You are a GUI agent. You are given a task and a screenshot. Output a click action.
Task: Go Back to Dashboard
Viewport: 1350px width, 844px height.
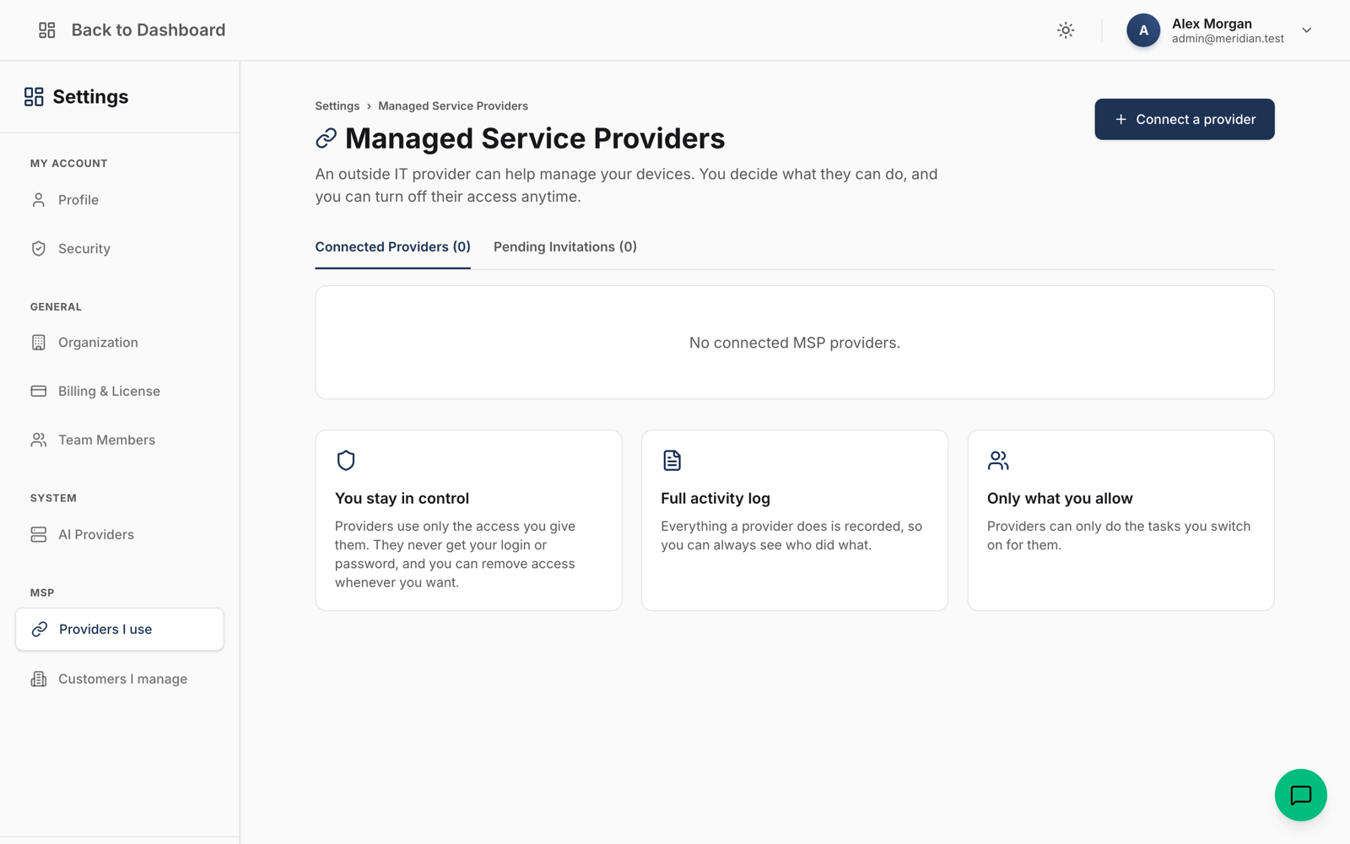tap(148, 30)
